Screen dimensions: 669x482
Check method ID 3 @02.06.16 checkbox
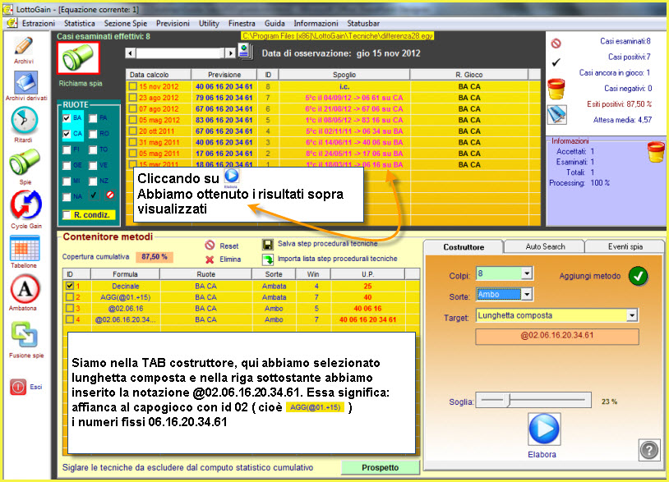[x=70, y=308]
